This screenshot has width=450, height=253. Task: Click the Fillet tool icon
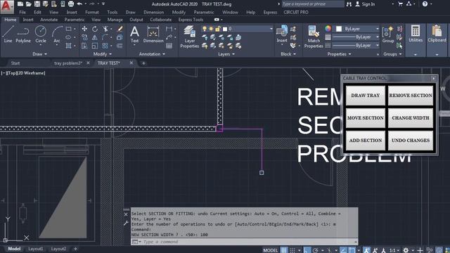105,37
